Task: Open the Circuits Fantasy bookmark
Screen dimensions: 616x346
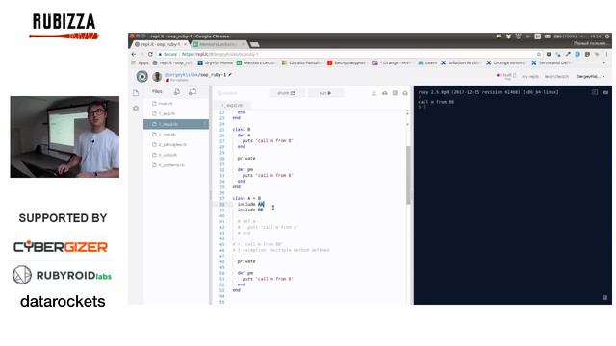Action: 301,62
